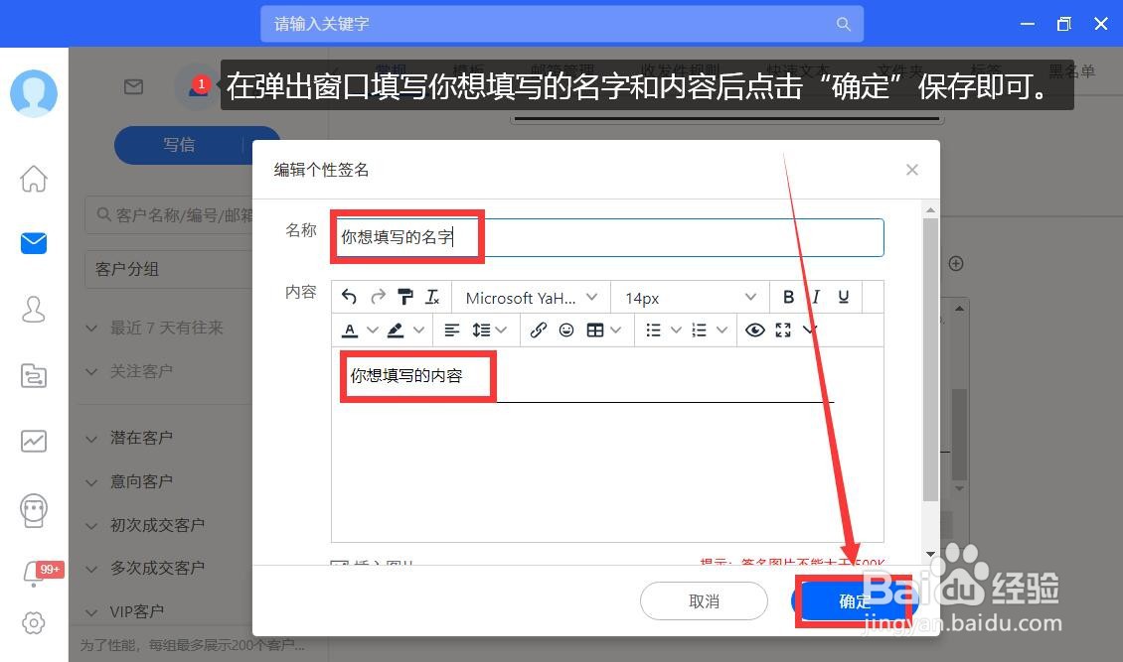The image size is (1123, 662).
Task: Open the user avatar profile
Action: tap(34, 93)
